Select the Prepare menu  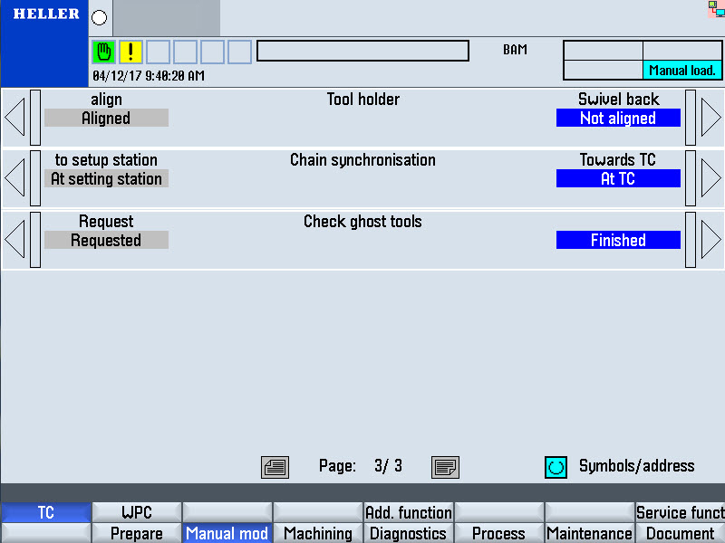coord(136,534)
